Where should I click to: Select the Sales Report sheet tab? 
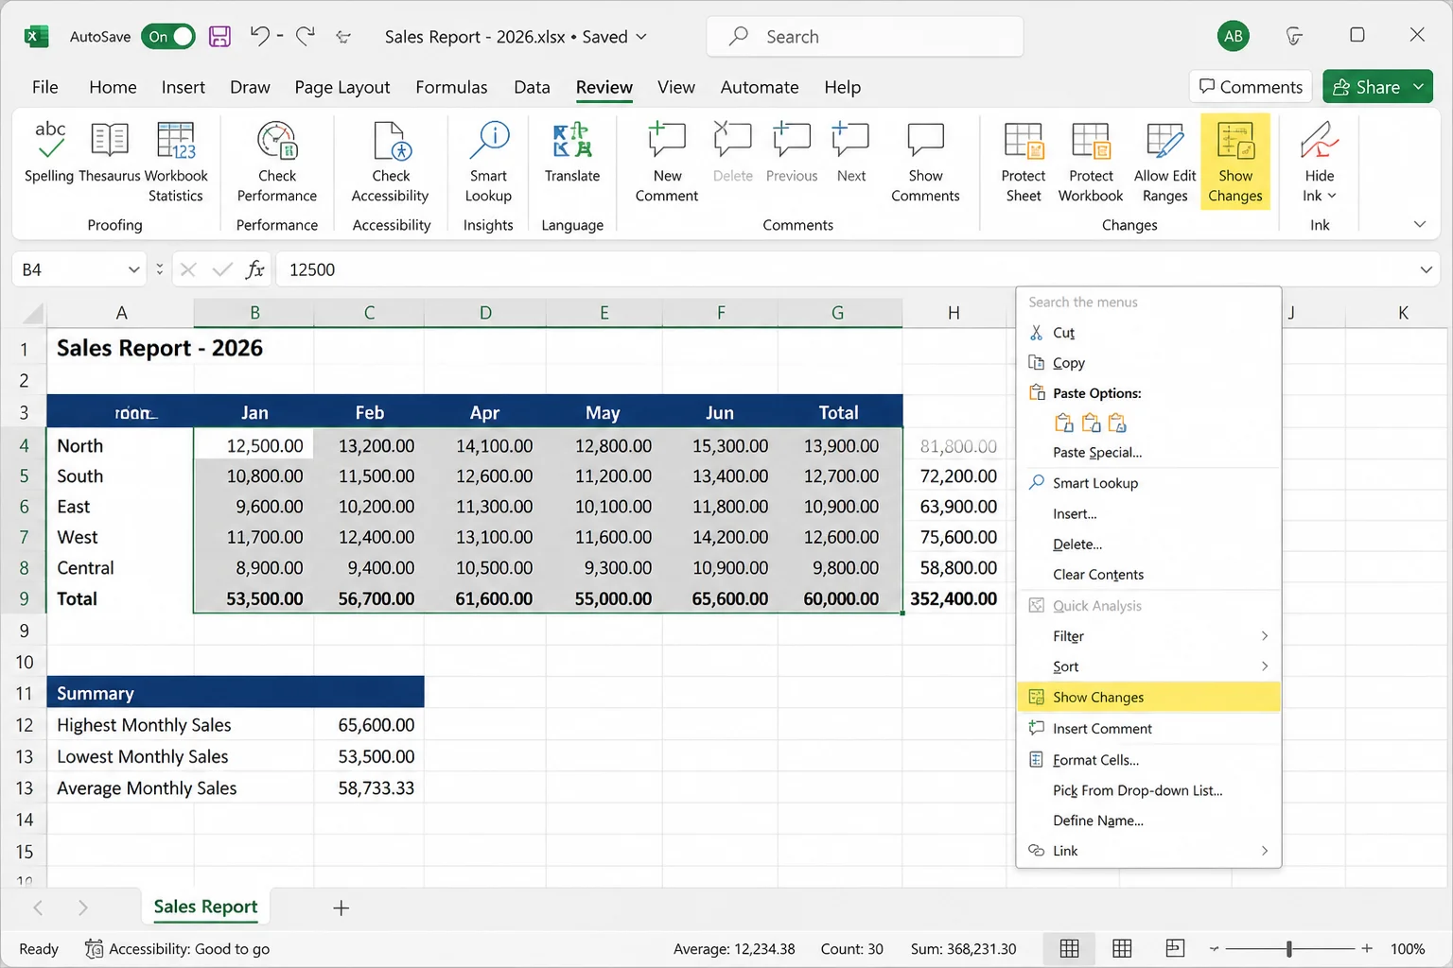205,907
